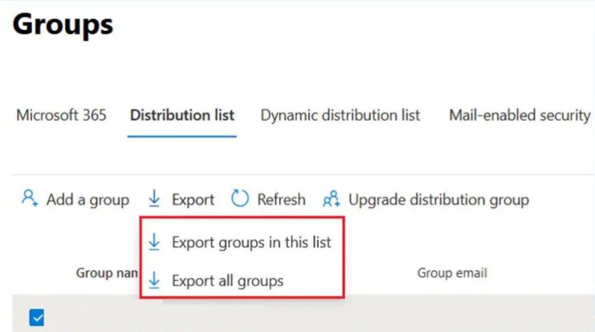Screen dimensions: 595x332
Task: Click the Refresh button label
Action: [281, 199]
